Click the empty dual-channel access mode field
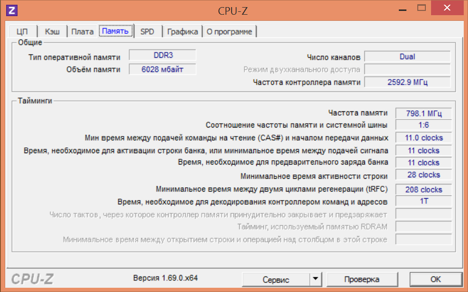468x292 pixels. tap(407, 70)
